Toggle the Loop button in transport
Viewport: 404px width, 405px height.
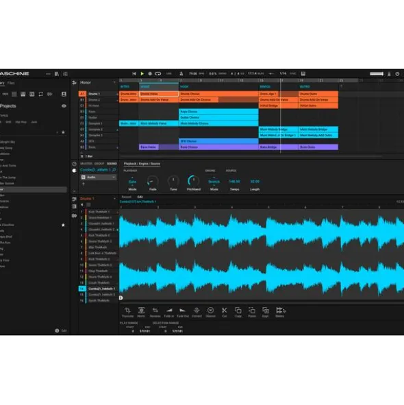tap(158, 73)
